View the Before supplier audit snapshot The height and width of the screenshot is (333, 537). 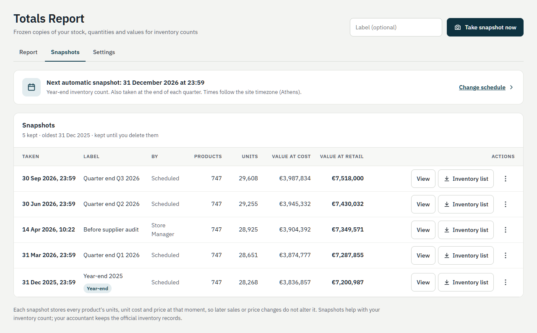(x=423, y=230)
